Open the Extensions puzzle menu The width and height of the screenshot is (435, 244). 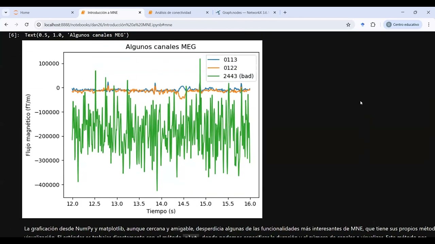pyautogui.click(x=373, y=25)
